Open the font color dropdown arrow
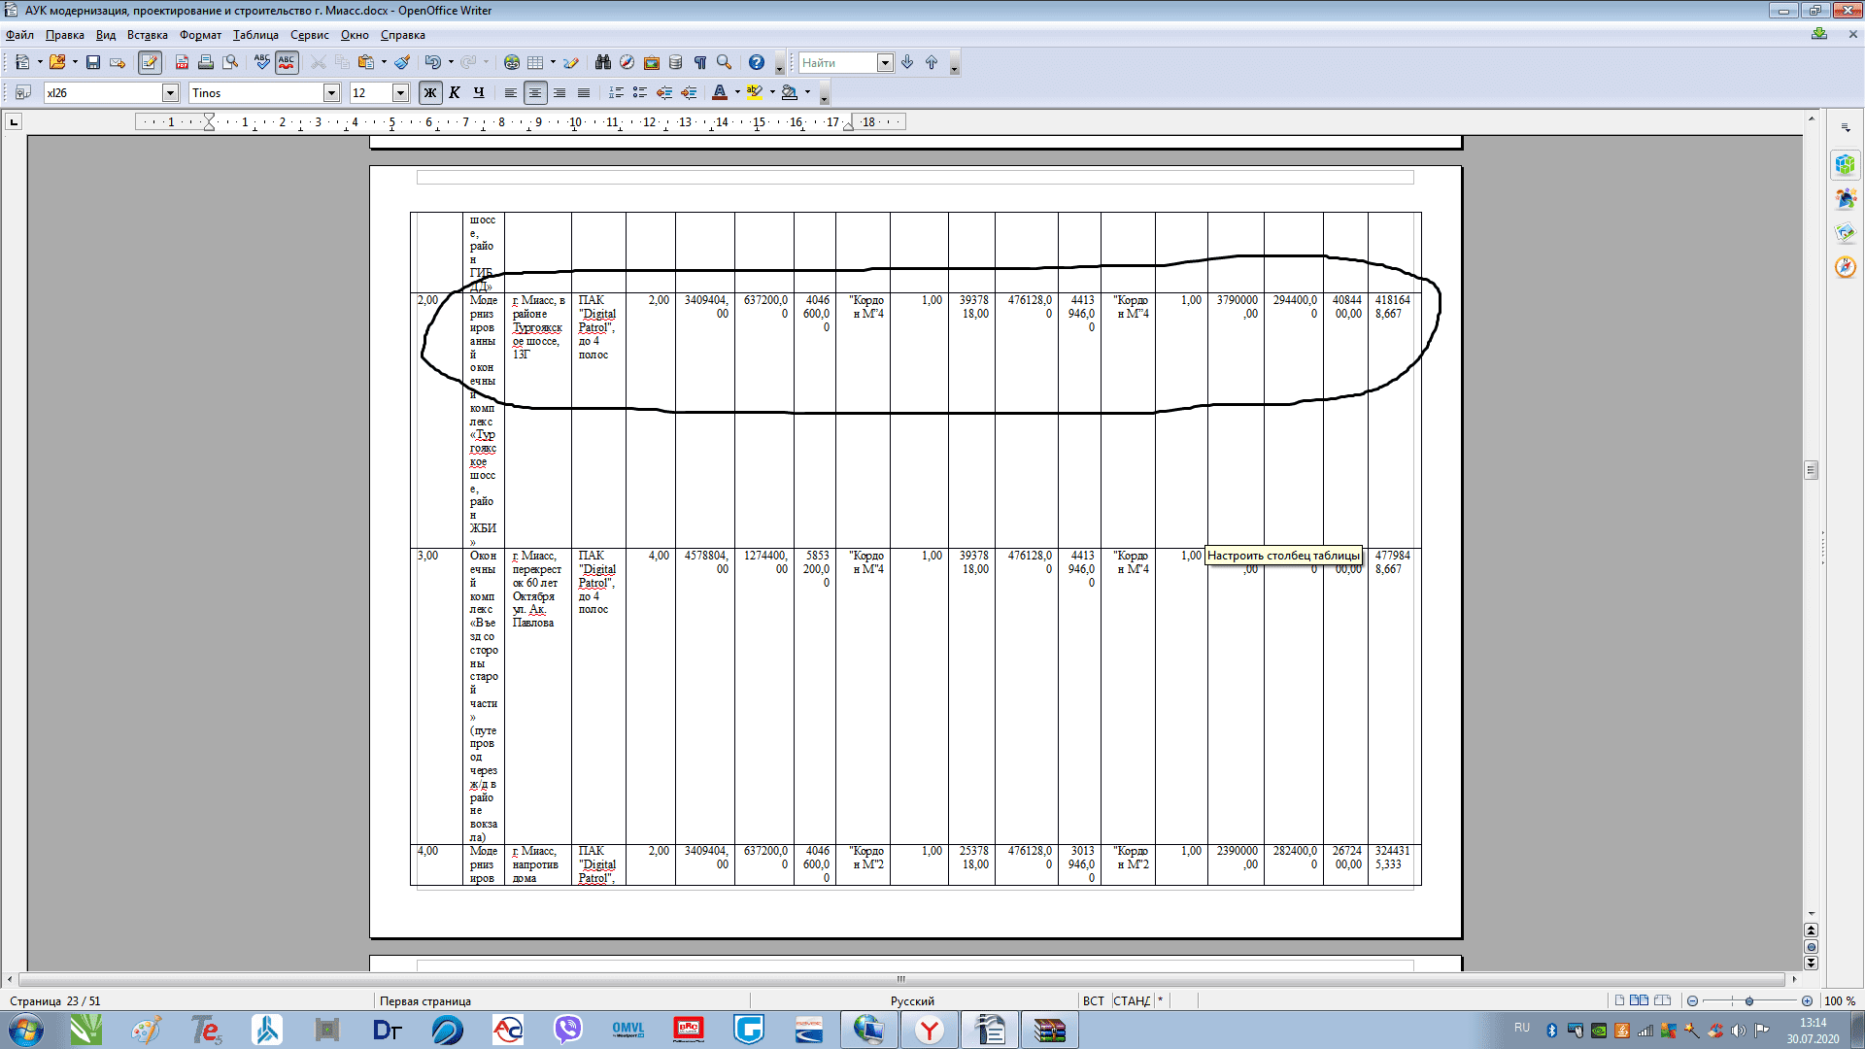Image resolution: width=1865 pixels, height=1049 pixels. [x=737, y=92]
